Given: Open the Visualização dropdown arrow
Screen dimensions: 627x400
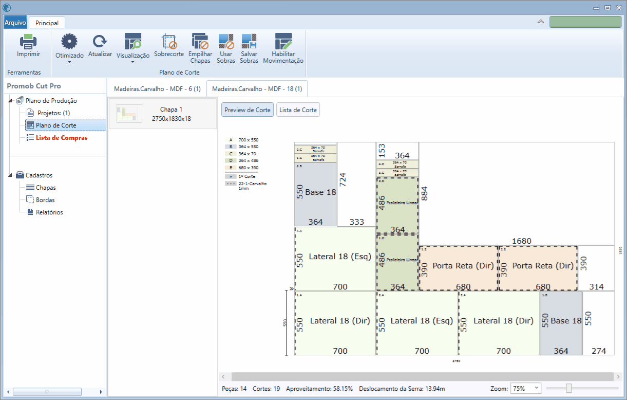Looking at the screenshot, I should [x=133, y=62].
